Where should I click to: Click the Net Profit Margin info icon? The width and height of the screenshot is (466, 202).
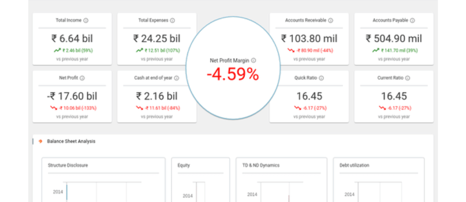(253, 60)
